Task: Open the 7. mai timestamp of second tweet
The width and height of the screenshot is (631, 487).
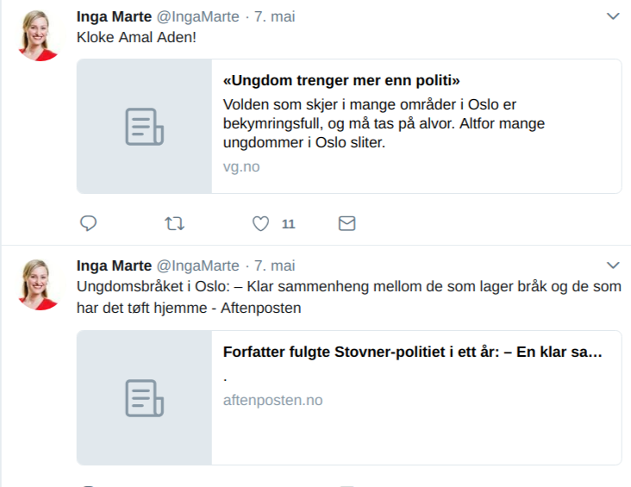Action: click(x=274, y=265)
